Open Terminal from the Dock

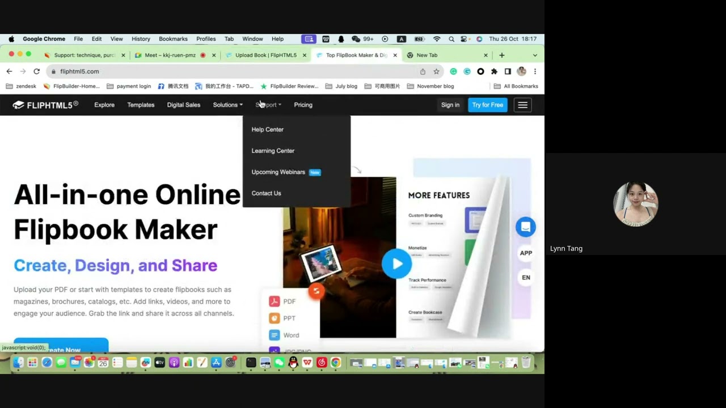pos(251,363)
